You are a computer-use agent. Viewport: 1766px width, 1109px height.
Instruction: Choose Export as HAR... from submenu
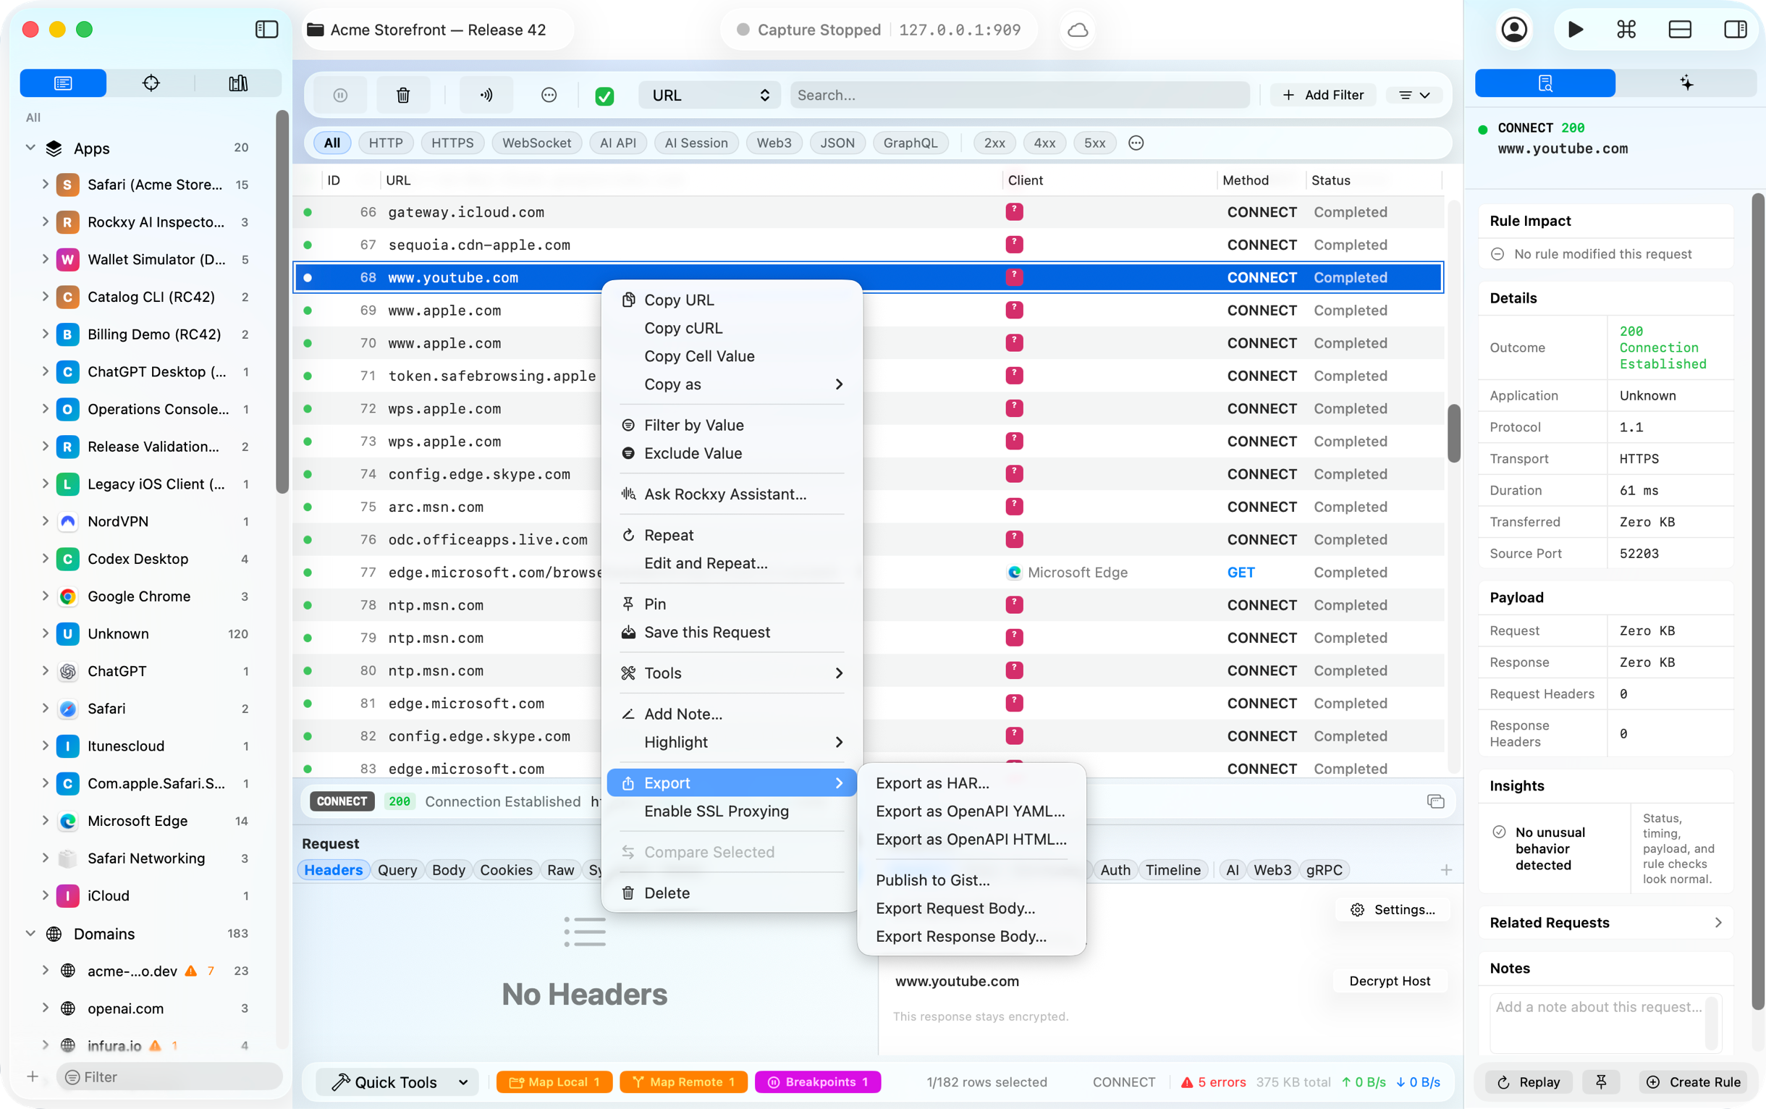[932, 783]
